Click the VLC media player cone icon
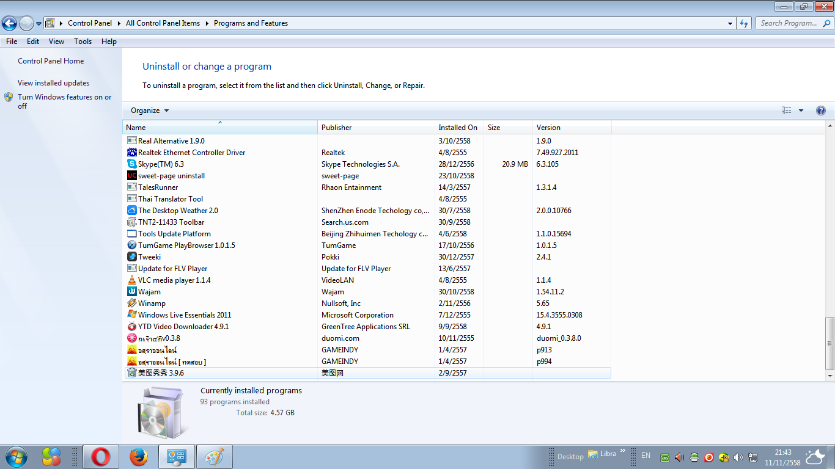Viewport: 835px width, 469px height. point(132,280)
